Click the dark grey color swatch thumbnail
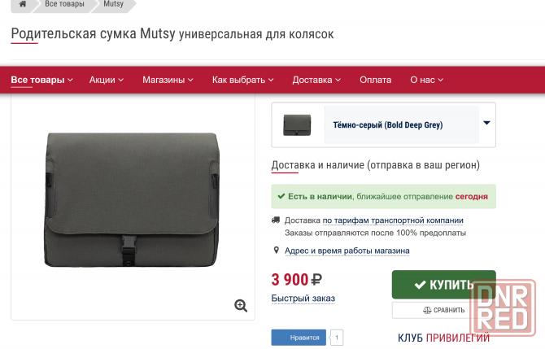 coord(297,124)
